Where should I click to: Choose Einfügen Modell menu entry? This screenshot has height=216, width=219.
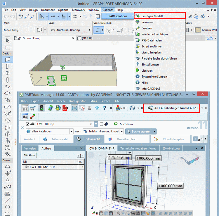(160, 16)
